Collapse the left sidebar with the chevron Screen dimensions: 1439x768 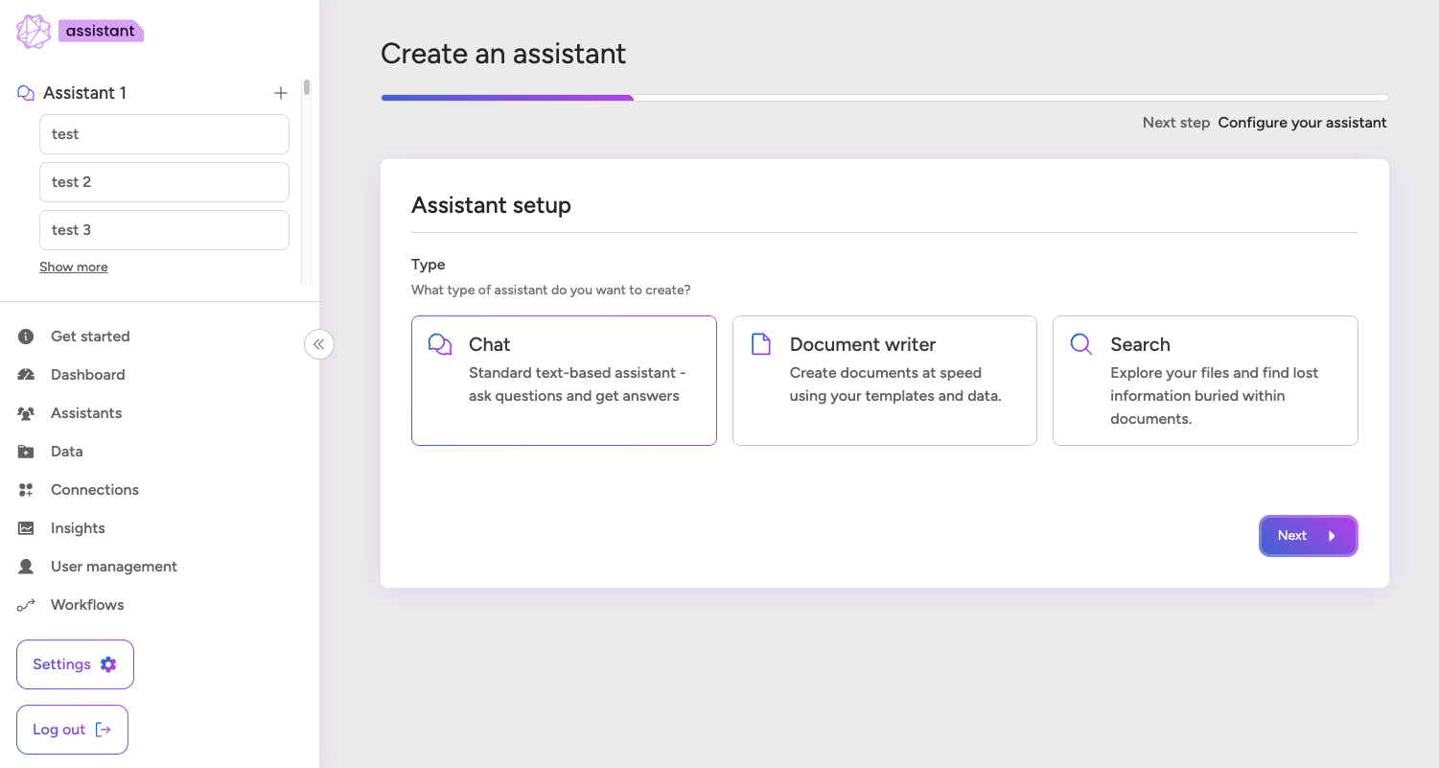(319, 343)
